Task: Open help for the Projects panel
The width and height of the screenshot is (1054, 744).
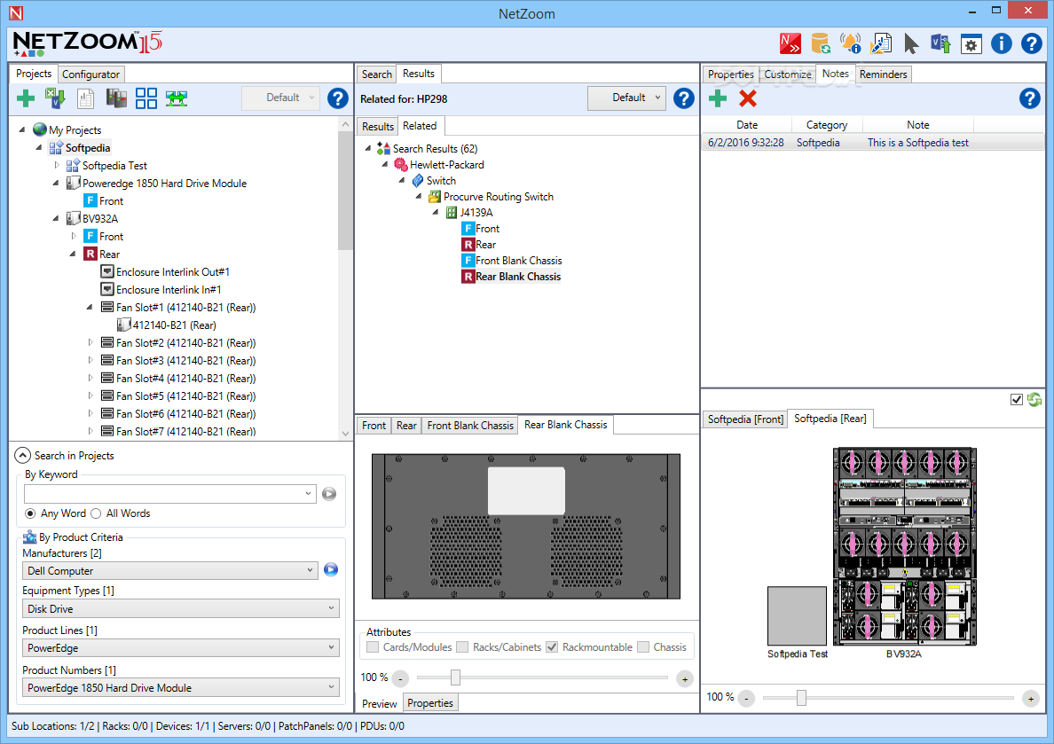Action: coord(337,98)
